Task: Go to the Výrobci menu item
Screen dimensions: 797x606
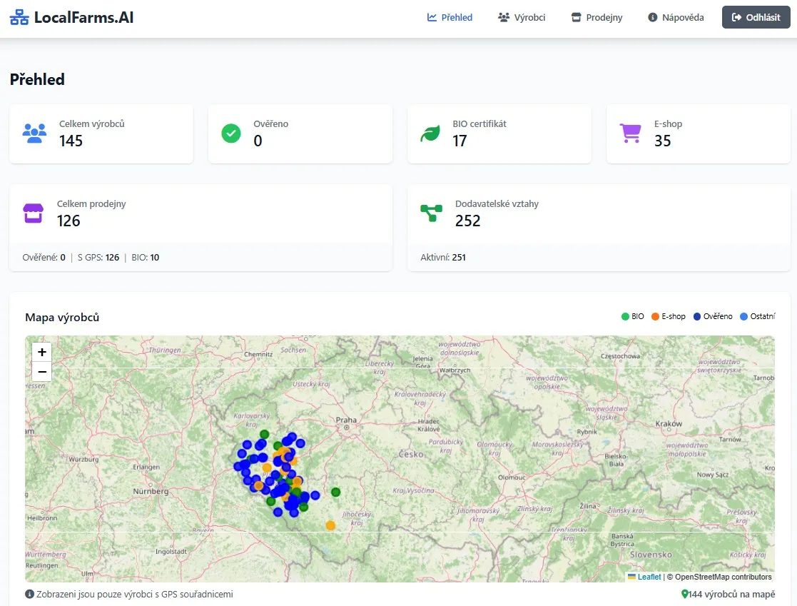Action: click(522, 17)
